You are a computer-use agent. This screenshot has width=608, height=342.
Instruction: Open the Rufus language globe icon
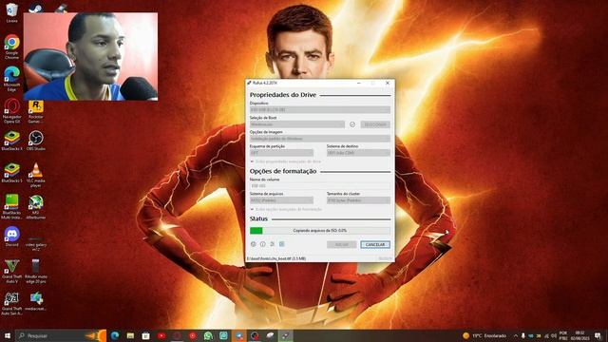pos(254,244)
